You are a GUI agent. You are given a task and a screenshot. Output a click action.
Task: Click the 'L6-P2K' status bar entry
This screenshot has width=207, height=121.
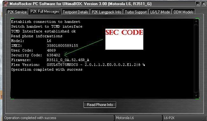(x=169, y=118)
